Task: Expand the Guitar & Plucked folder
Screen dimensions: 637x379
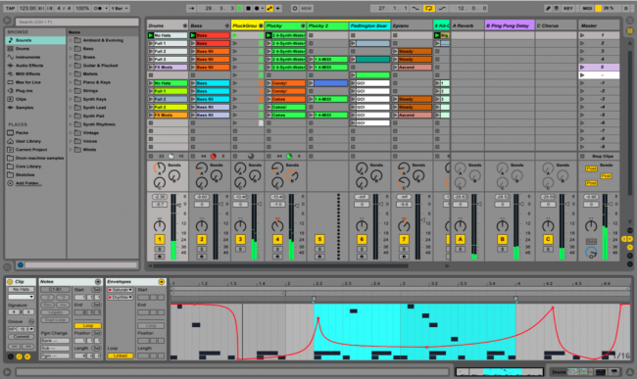Action: coord(71,66)
